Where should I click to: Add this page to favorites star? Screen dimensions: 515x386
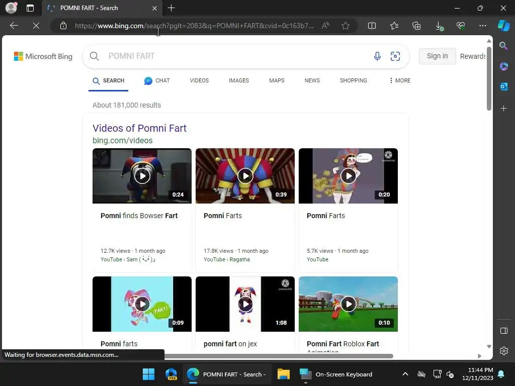[x=345, y=26]
